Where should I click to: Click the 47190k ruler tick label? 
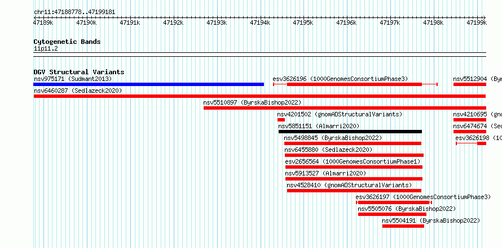coord(87,22)
